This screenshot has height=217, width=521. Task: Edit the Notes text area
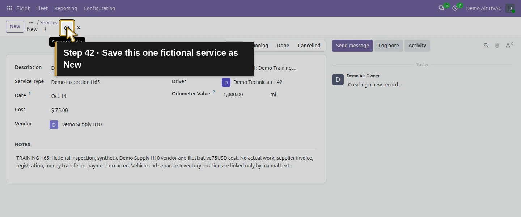point(166,162)
